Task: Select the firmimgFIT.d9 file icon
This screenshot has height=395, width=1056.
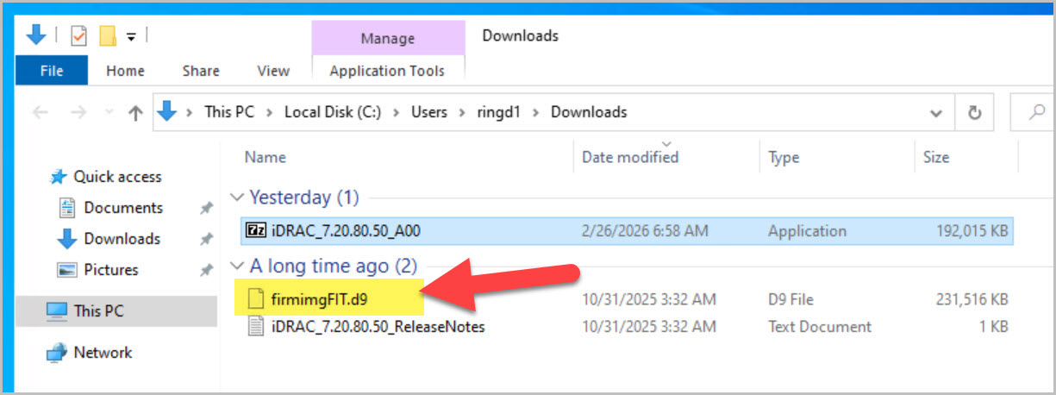Action: [255, 299]
